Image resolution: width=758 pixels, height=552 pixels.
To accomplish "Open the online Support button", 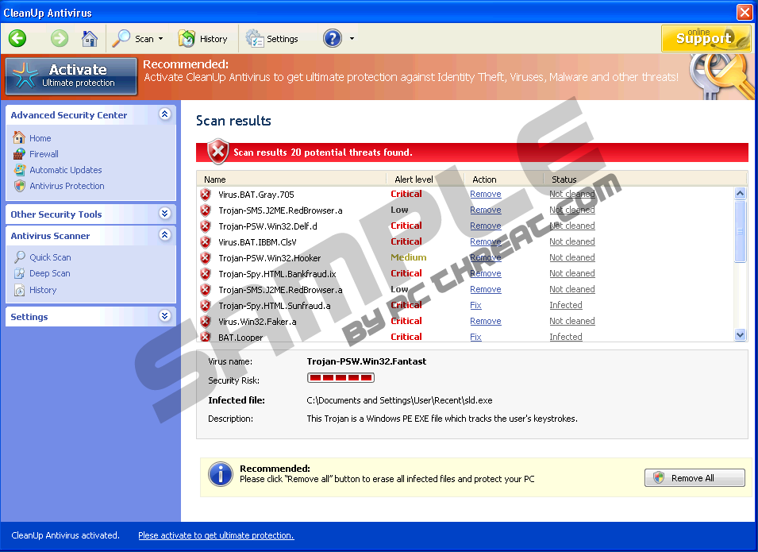I will (706, 38).
